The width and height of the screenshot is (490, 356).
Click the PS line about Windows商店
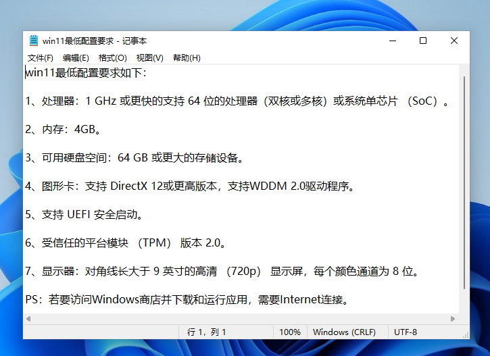187,299
